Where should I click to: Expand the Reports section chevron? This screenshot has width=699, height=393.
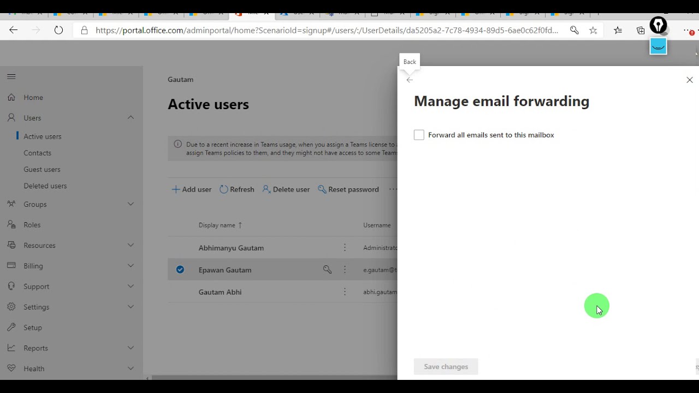point(131,348)
